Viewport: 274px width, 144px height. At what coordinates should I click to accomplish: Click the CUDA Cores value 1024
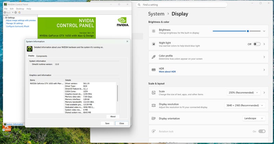85,91
